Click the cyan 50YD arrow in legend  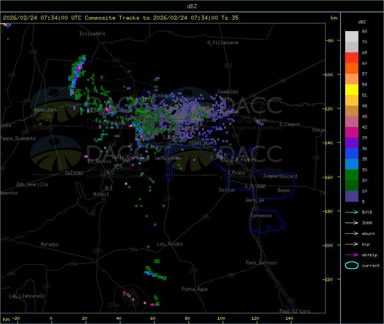click(x=352, y=212)
